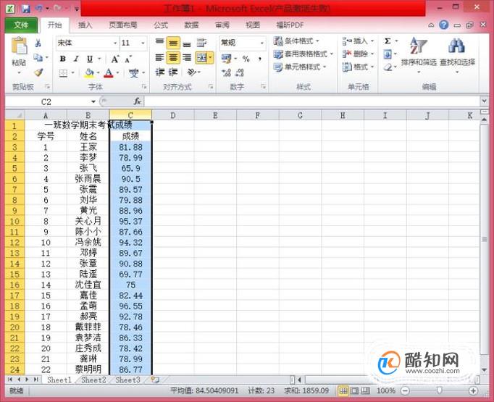The width and height of the screenshot is (494, 402).
Task: Toggle Bold formatting
Action: [63, 59]
